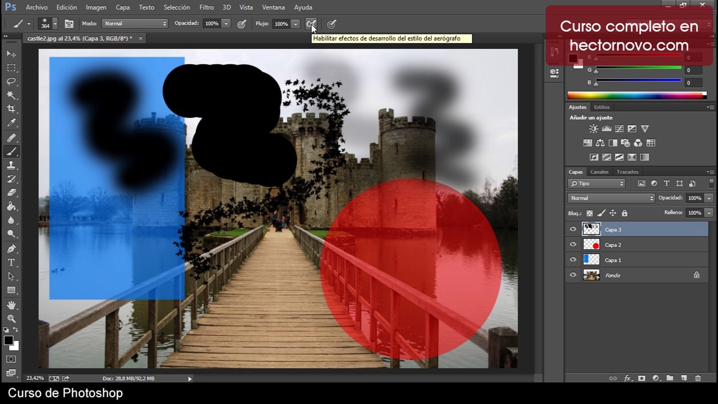Select the Move tool

(11, 54)
